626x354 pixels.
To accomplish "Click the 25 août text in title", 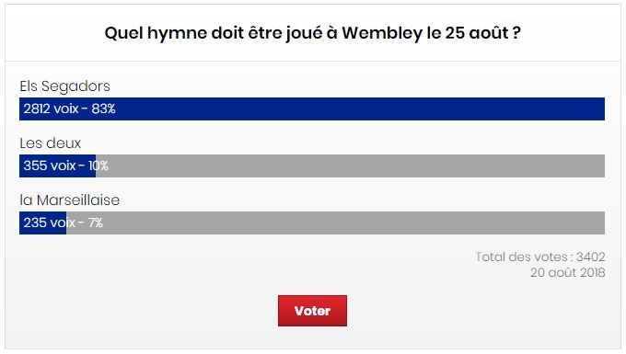I will pyautogui.click(x=477, y=33).
